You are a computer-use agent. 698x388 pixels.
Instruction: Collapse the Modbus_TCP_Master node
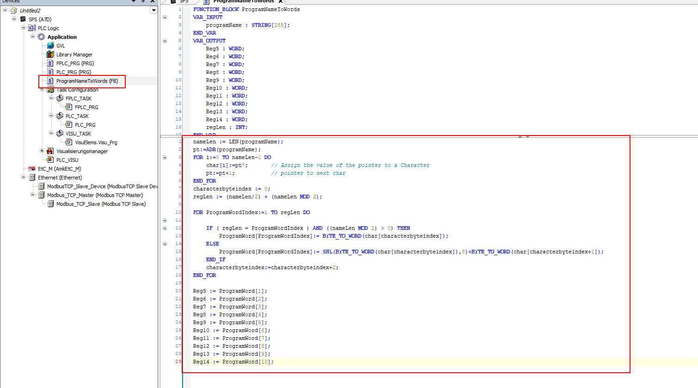click(32, 195)
